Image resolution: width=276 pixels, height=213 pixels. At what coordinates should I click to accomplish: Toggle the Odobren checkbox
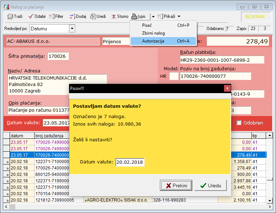click(x=239, y=123)
